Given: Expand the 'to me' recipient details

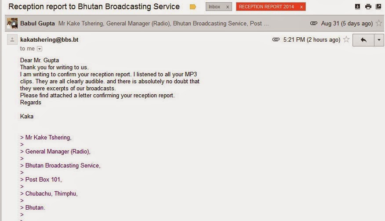Looking at the screenshot, I should (x=40, y=49).
